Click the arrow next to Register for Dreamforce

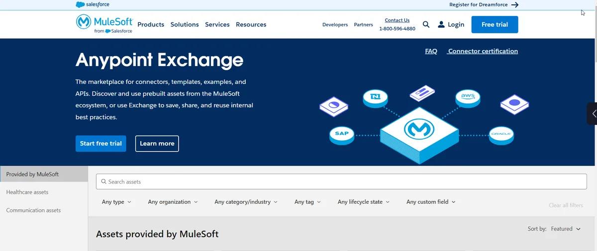point(515,5)
